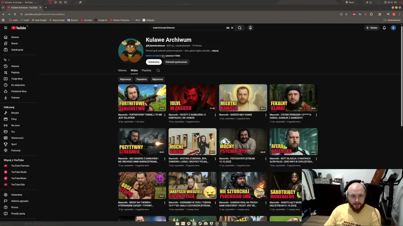Bookmark this page with the star
403x226 pixels.
point(346,14)
